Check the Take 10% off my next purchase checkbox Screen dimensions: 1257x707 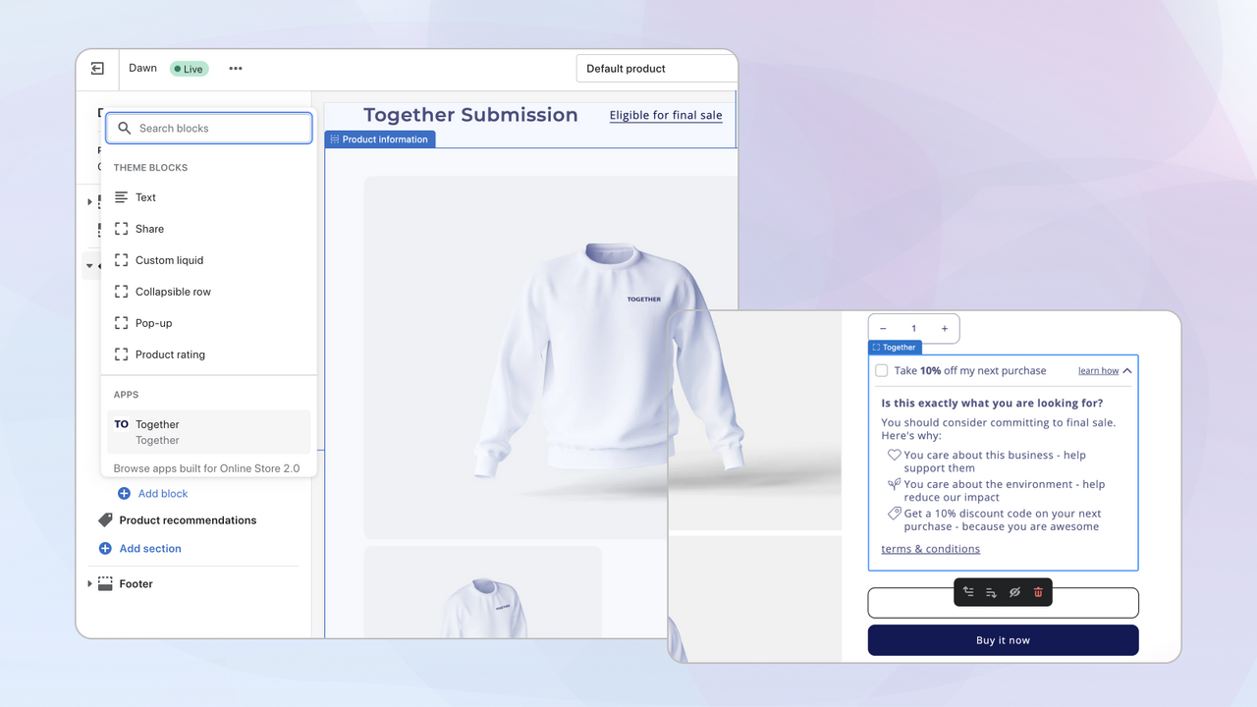coord(881,370)
